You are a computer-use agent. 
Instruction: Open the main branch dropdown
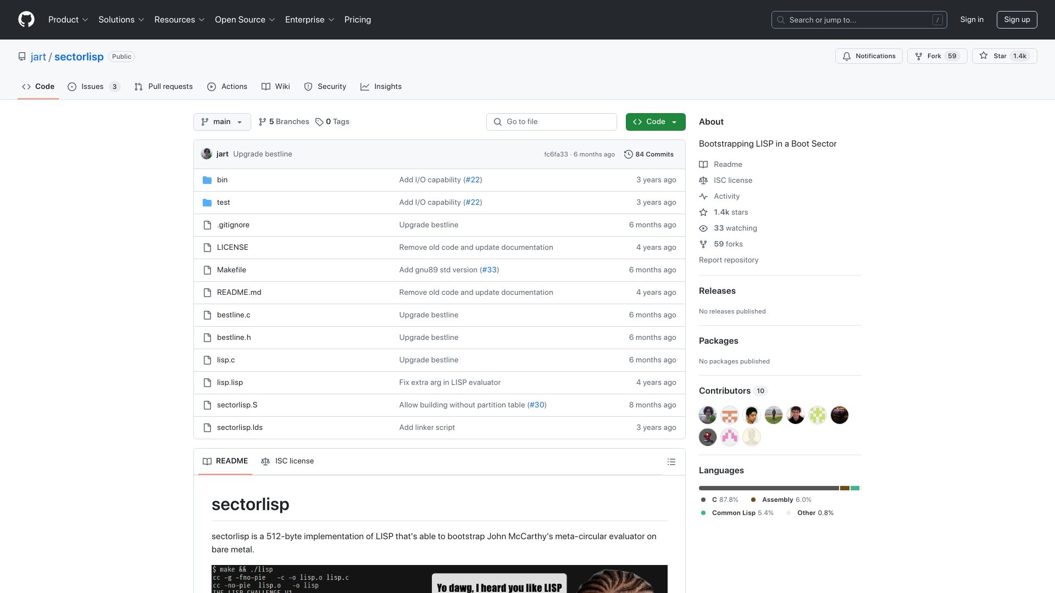tap(222, 122)
